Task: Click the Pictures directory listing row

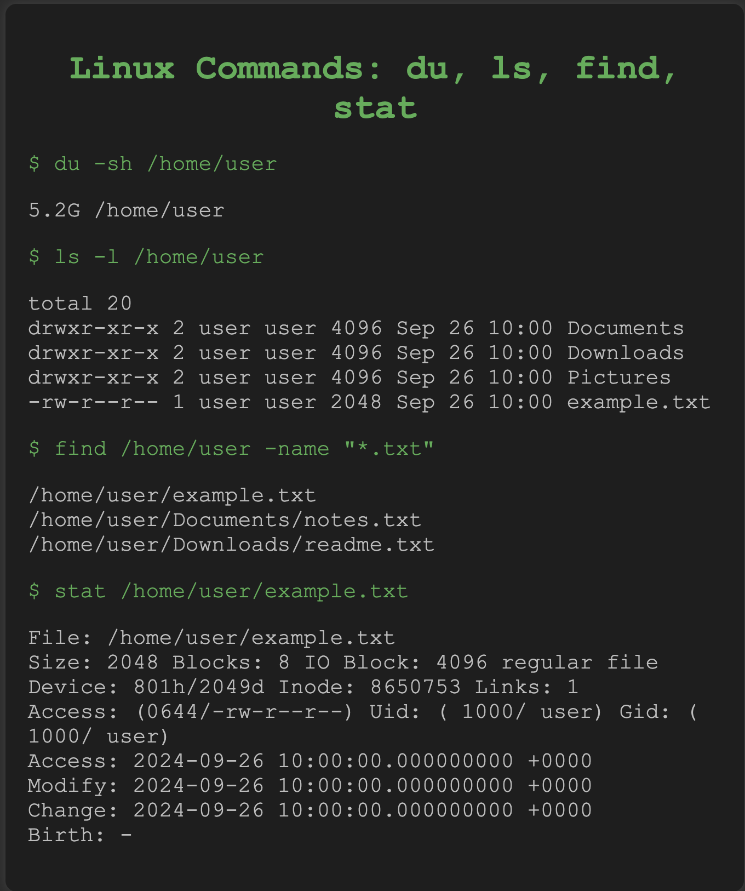Action: coord(350,378)
